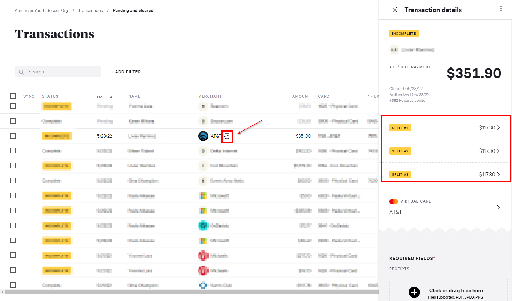Click the date sort arrow icon
The image size is (512, 301).
[111, 97]
